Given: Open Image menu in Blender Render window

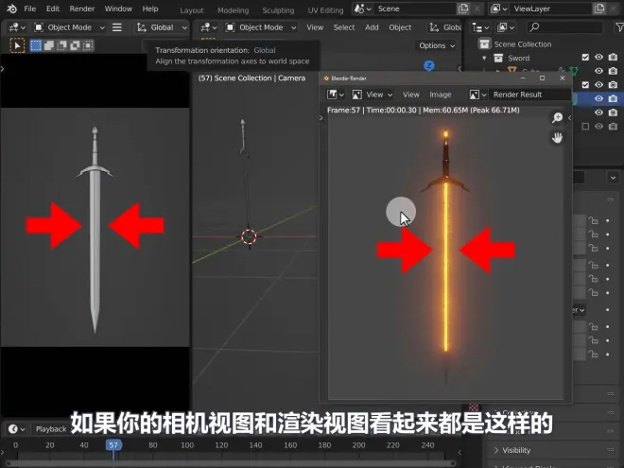Looking at the screenshot, I should click(x=441, y=95).
